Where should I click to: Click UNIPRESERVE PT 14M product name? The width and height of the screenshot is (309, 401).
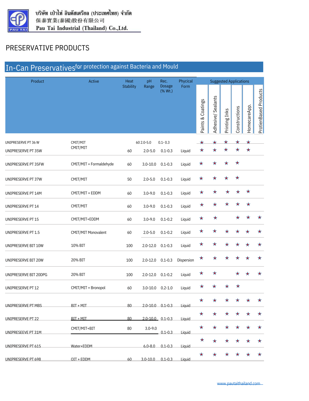23,193
